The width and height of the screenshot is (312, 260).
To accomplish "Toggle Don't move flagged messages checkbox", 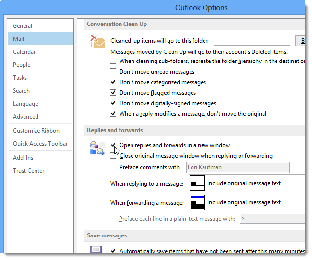I will [113, 92].
